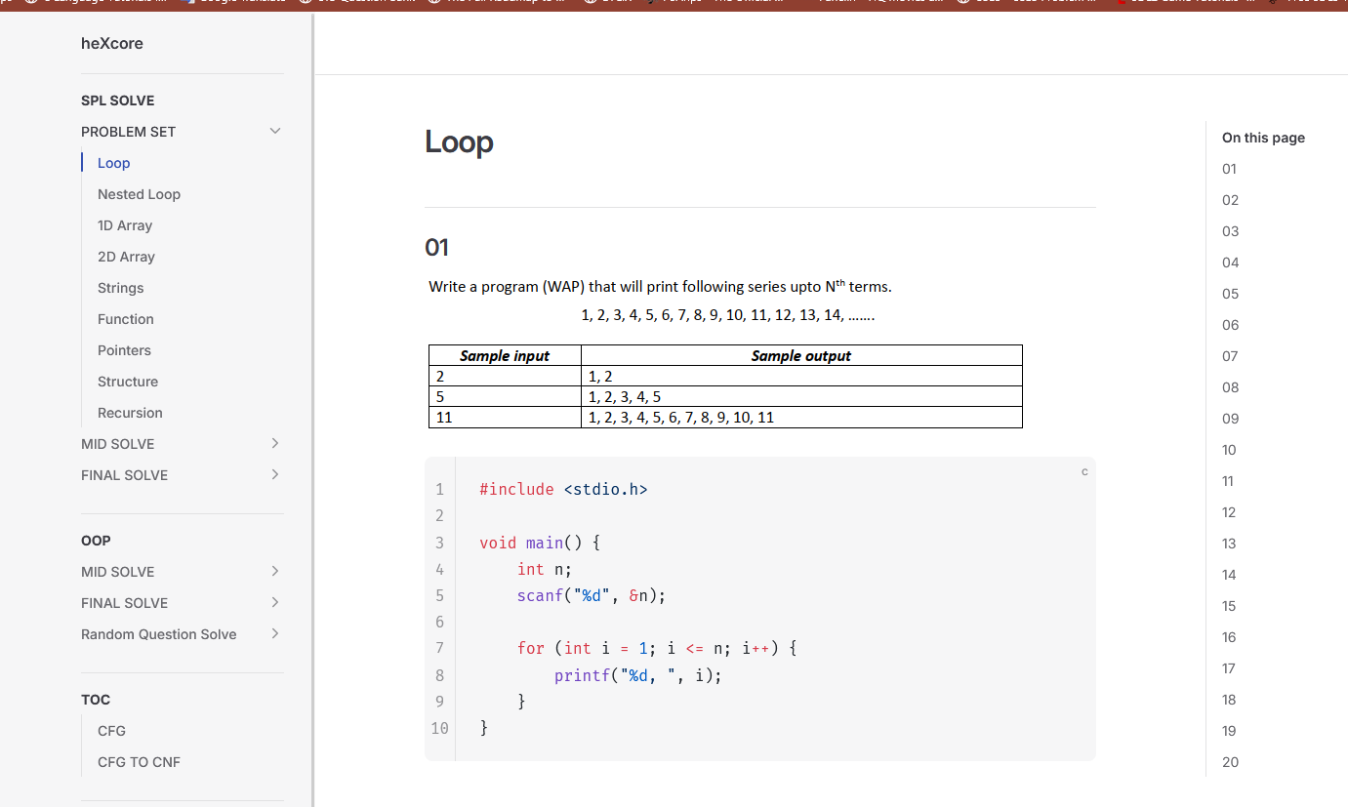The width and height of the screenshot is (1348, 807).
Task: Click the for loop code line
Action: tap(658, 648)
